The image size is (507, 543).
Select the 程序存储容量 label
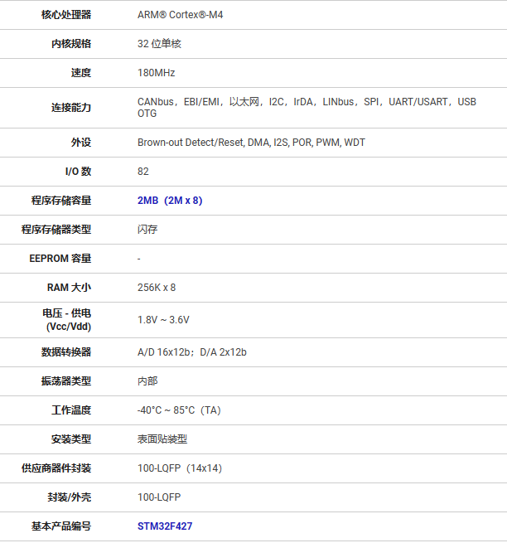[x=61, y=201]
